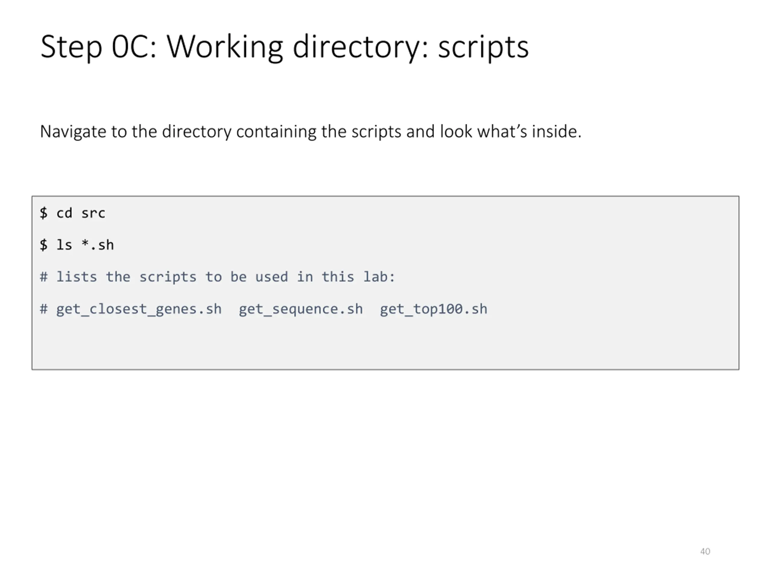The width and height of the screenshot is (771, 578).
Task: Click the "cd" command in the code box
Action: pyautogui.click(x=64, y=213)
